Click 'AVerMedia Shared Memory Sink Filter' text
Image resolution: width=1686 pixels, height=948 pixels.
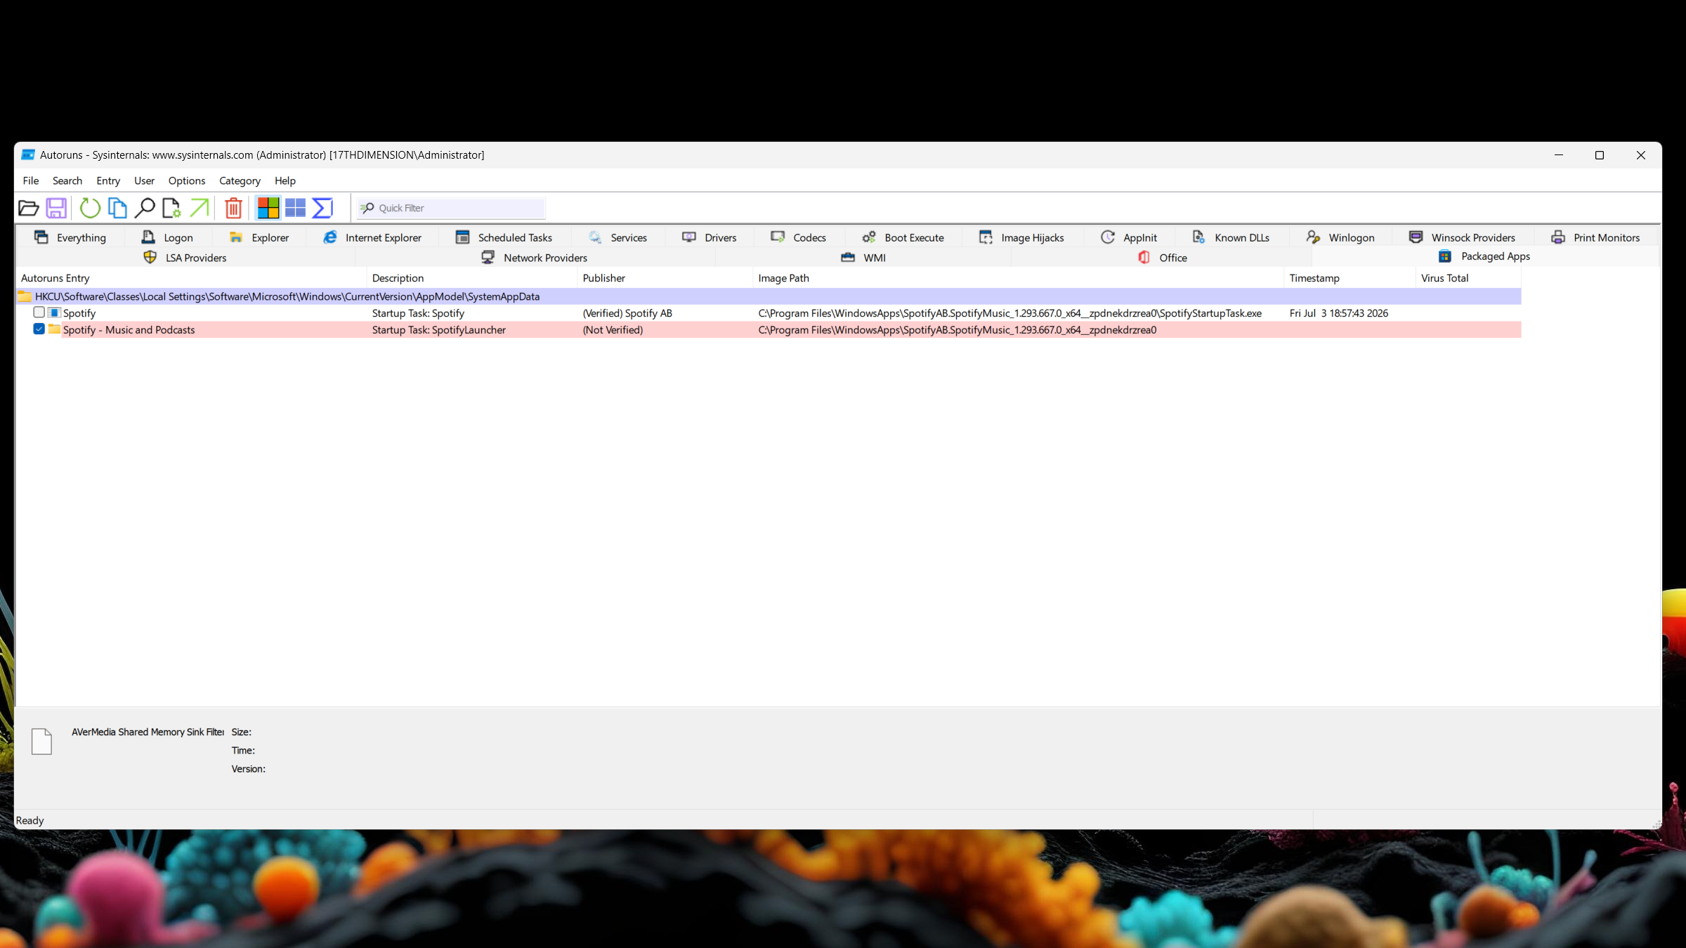tap(148, 732)
